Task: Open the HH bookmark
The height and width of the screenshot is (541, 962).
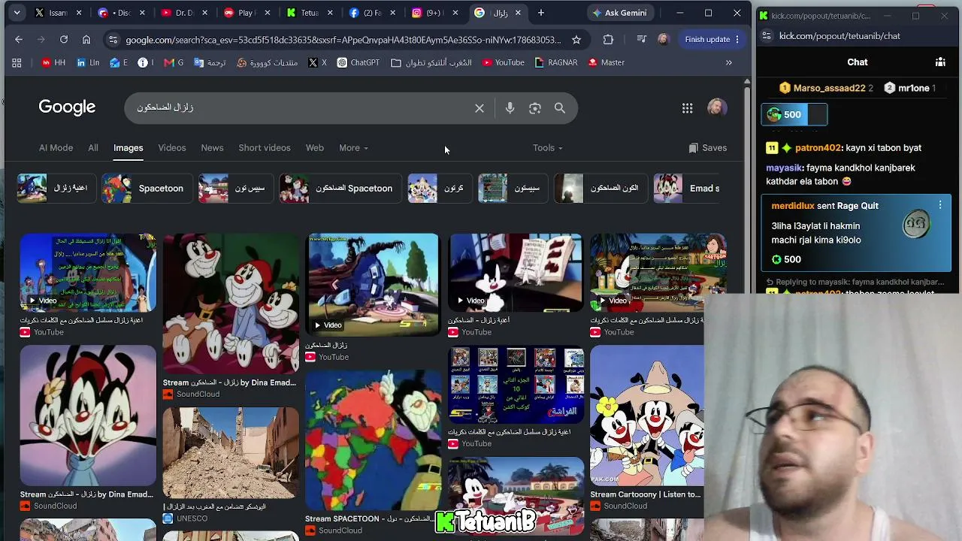Action: (x=53, y=62)
